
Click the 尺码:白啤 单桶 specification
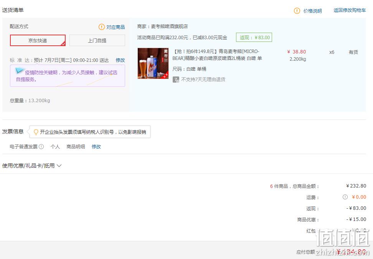pos(189,69)
